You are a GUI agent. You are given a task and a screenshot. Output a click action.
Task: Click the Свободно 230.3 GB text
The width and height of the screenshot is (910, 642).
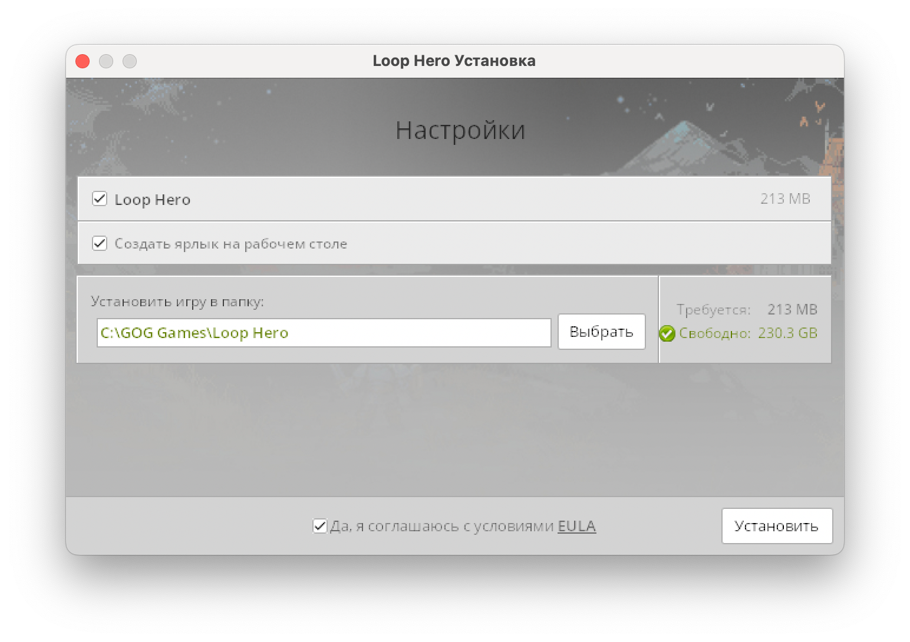tap(749, 333)
